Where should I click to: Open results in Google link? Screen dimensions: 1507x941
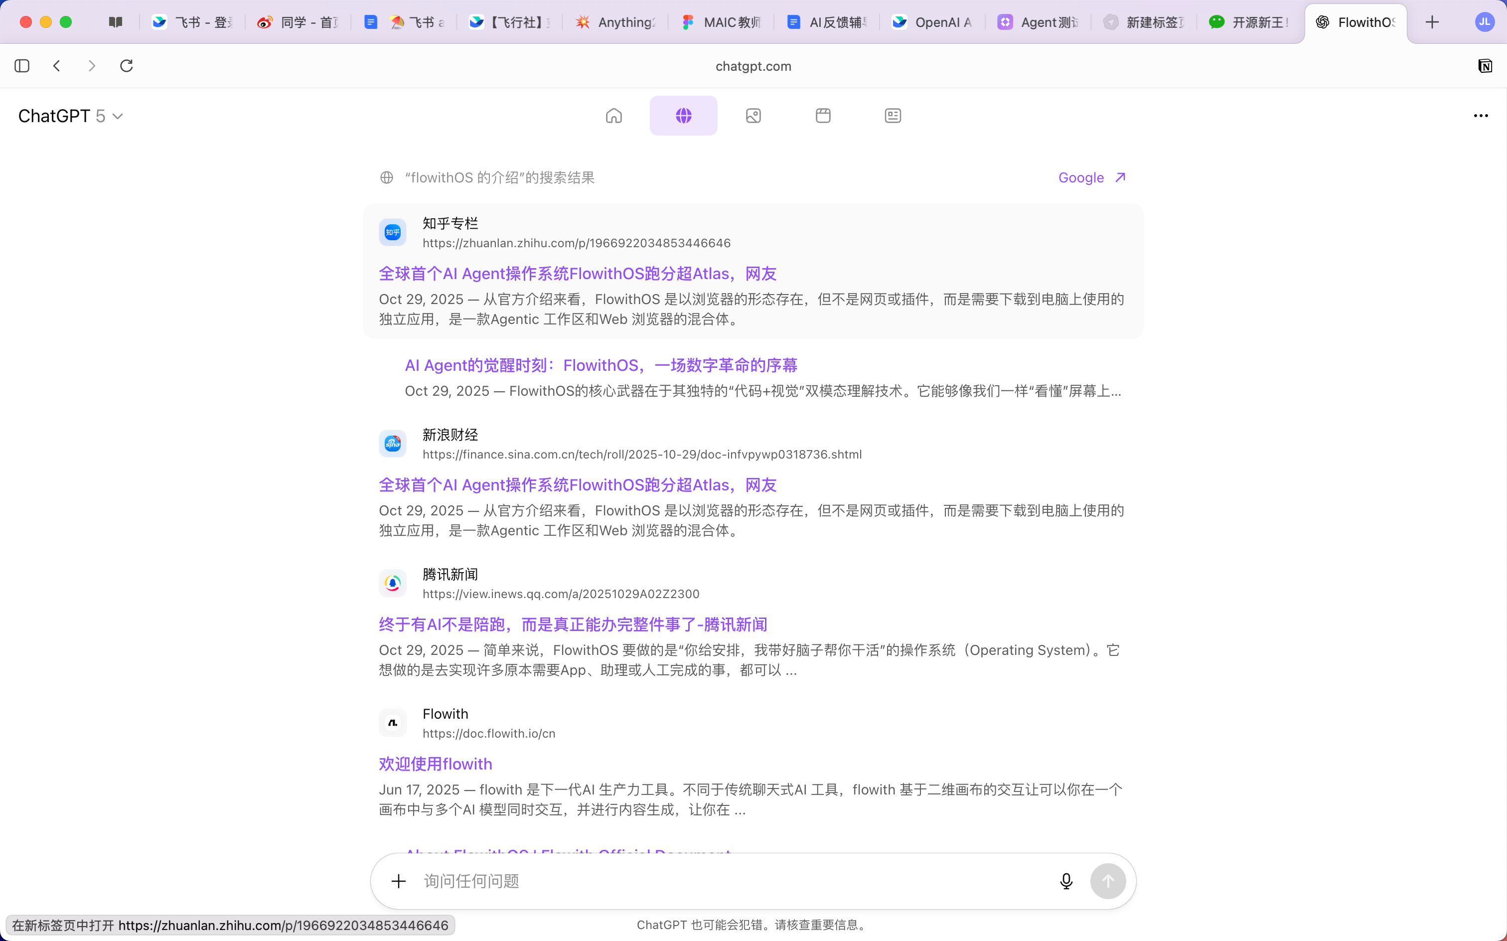[1092, 178]
